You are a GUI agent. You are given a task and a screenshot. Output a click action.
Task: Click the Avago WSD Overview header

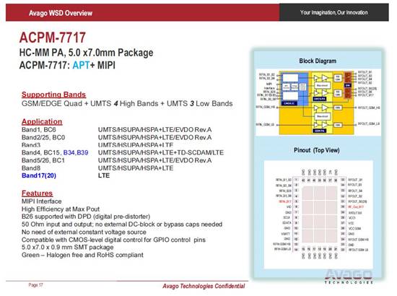(61, 13)
